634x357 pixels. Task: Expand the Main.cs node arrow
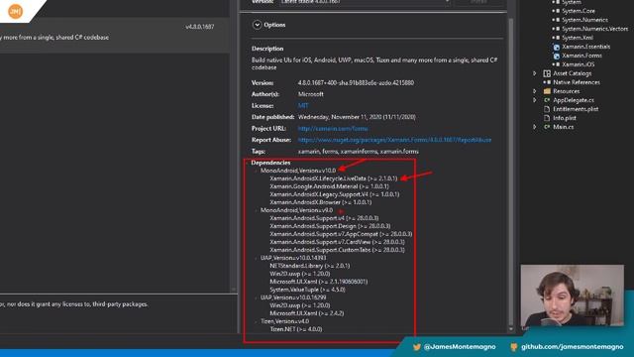pyautogui.click(x=535, y=127)
